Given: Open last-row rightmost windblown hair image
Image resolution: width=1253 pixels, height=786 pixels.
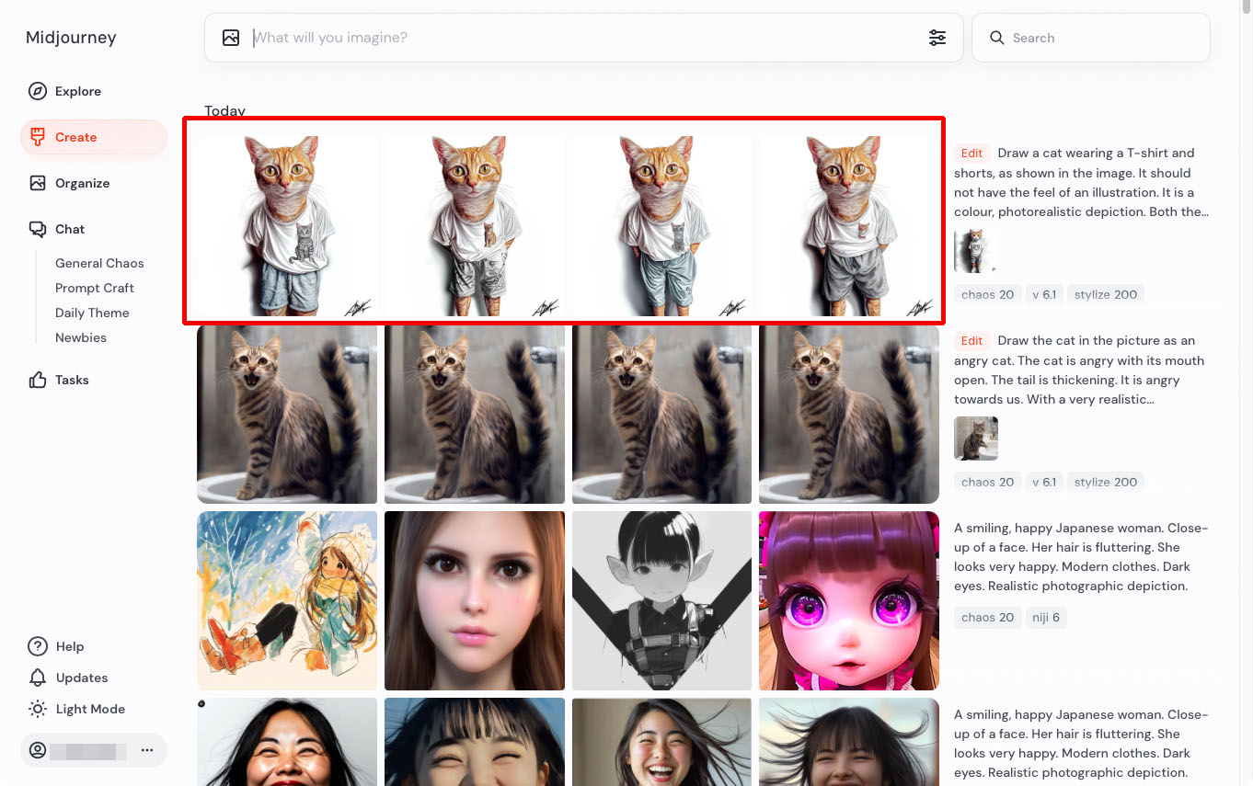Looking at the screenshot, I should pyautogui.click(x=849, y=742).
